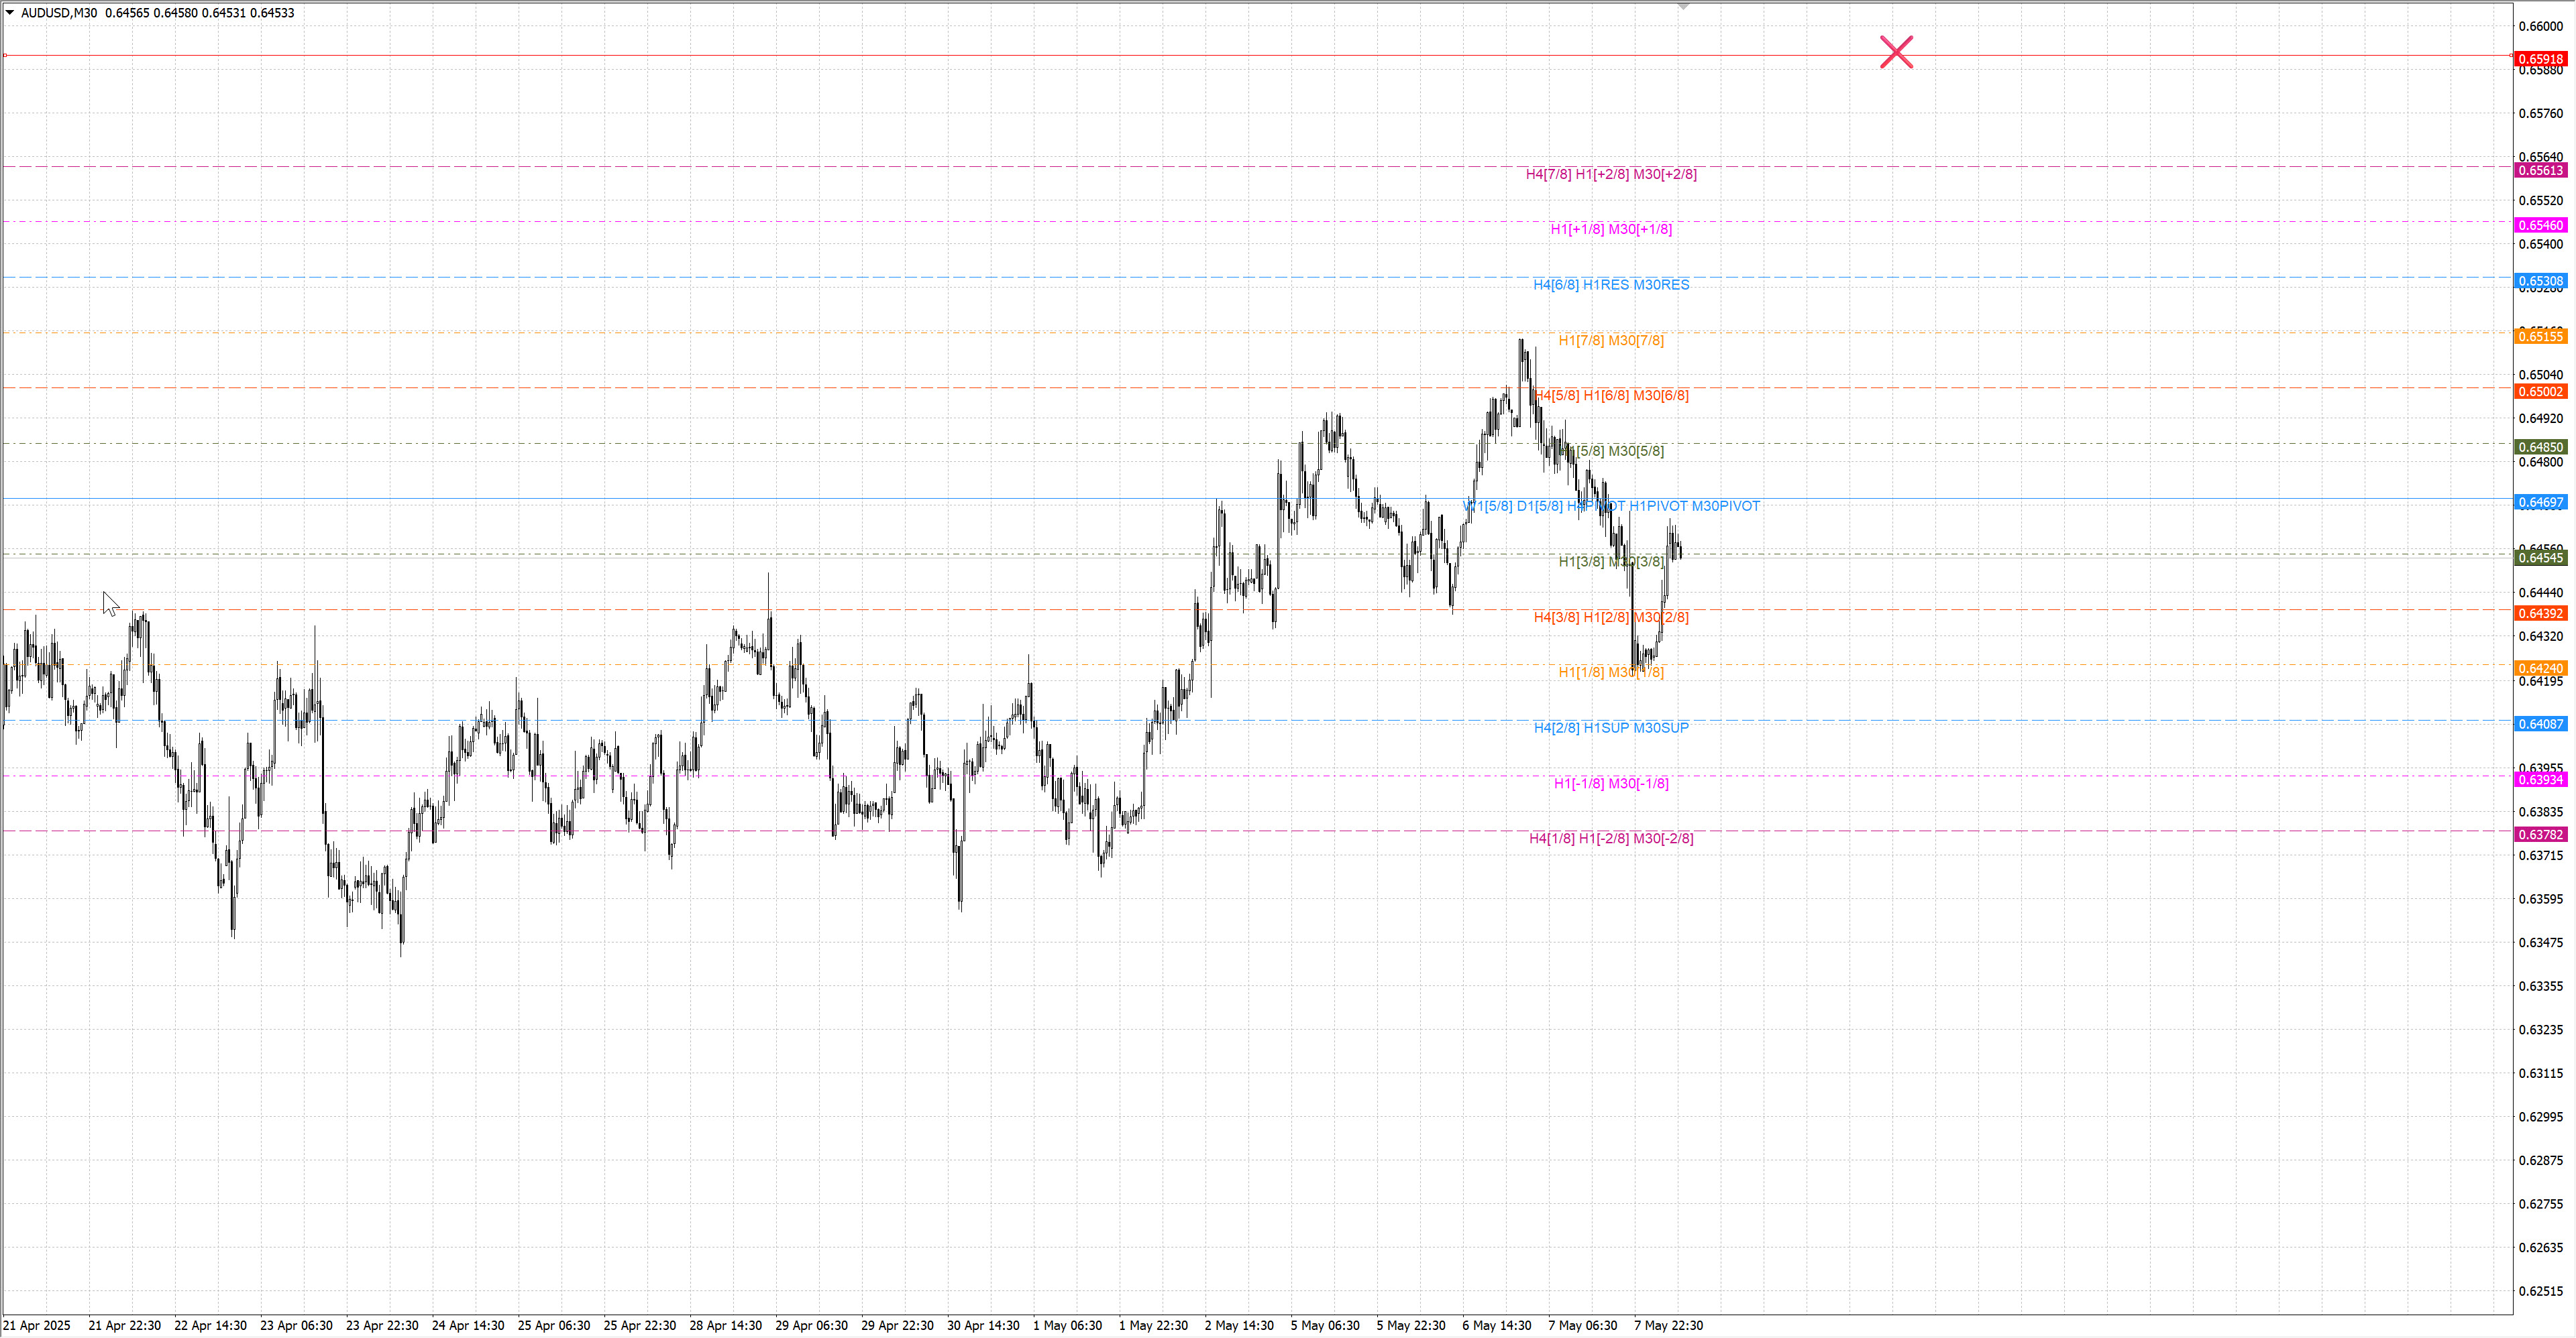Select the red 0.65918 price tag

click(2540, 59)
